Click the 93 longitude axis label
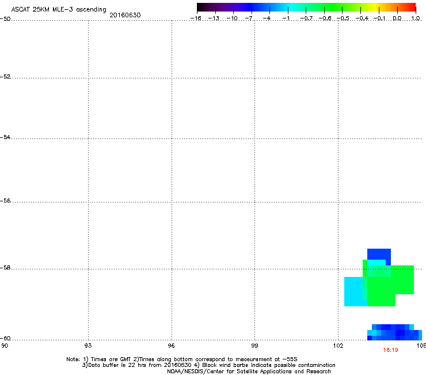426x375 pixels. pyautogui.click(x=88, y=346)
